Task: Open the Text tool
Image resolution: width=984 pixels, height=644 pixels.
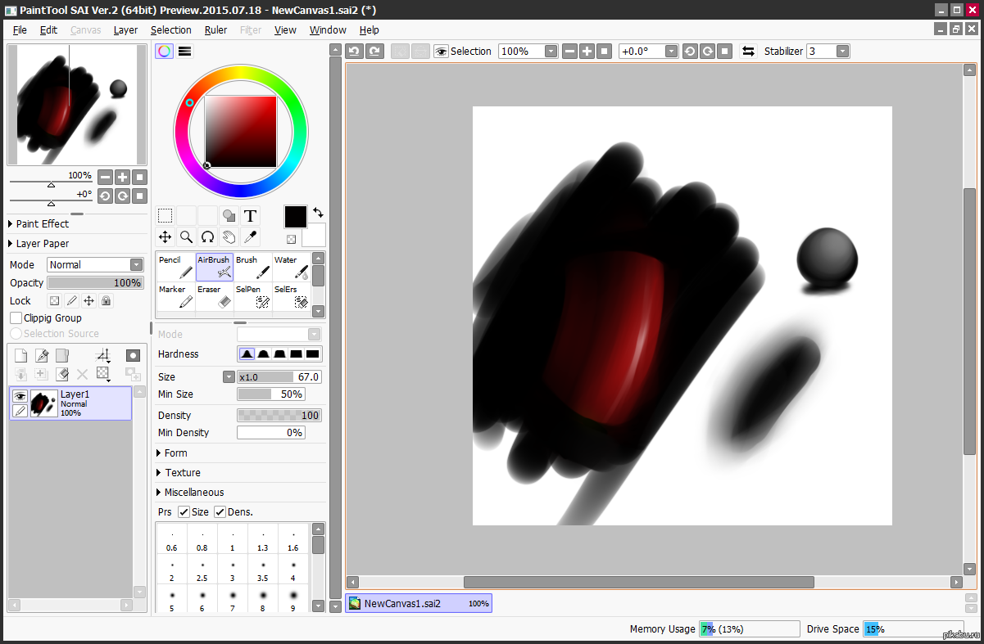Action: 251,215
